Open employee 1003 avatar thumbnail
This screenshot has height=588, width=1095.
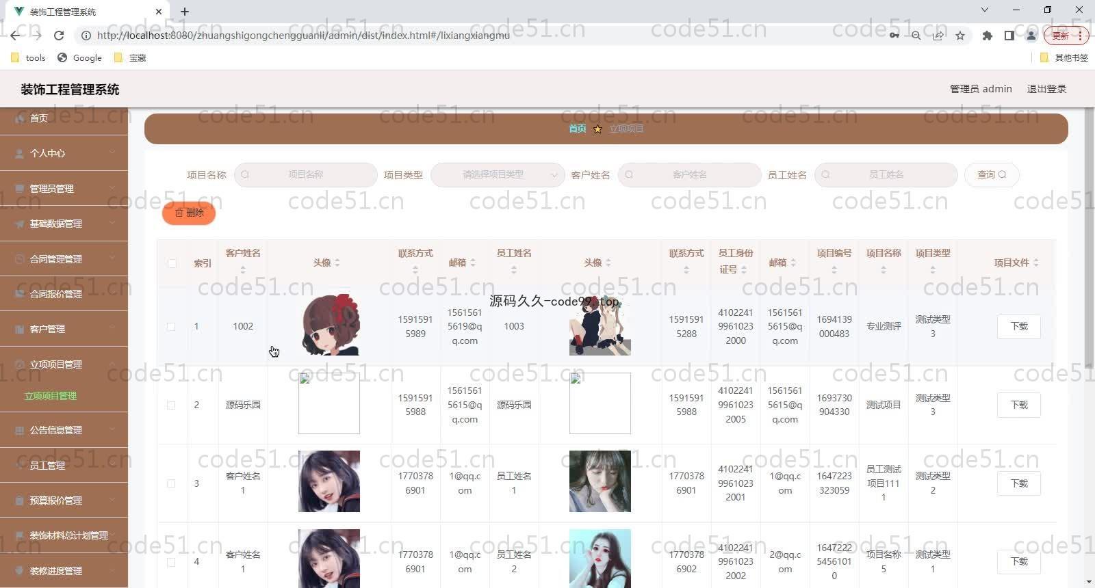coord(600,325)
